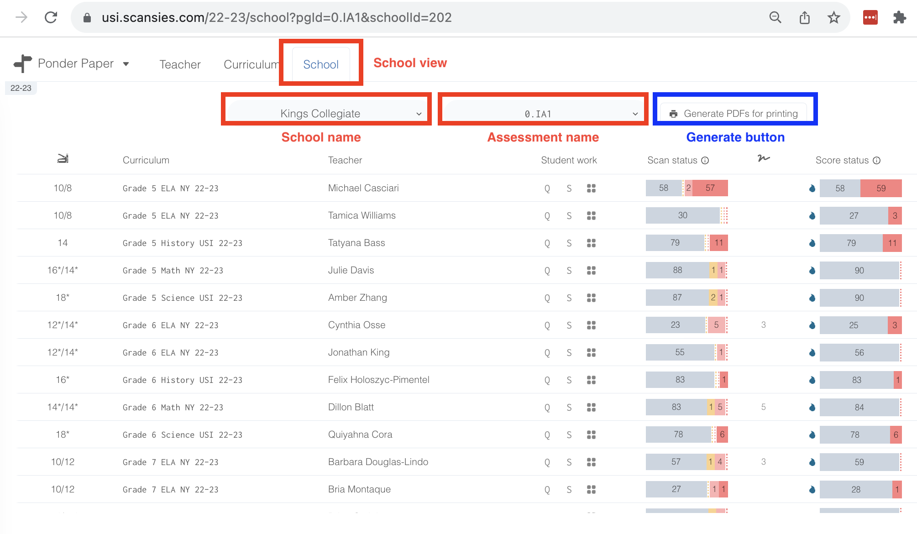Open grid view for Amber Zhang
The width and height of the screenshot is (917, 534).
(591, 298)
